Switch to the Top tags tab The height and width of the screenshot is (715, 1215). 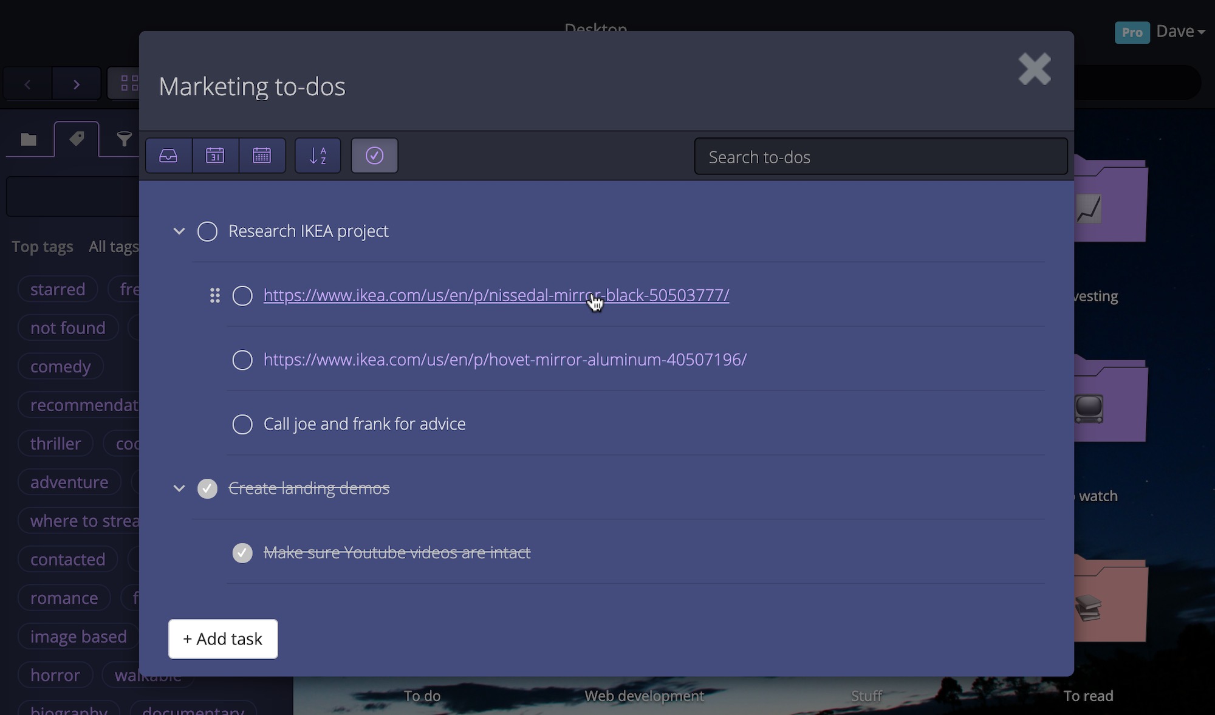[x=43, y=247]
